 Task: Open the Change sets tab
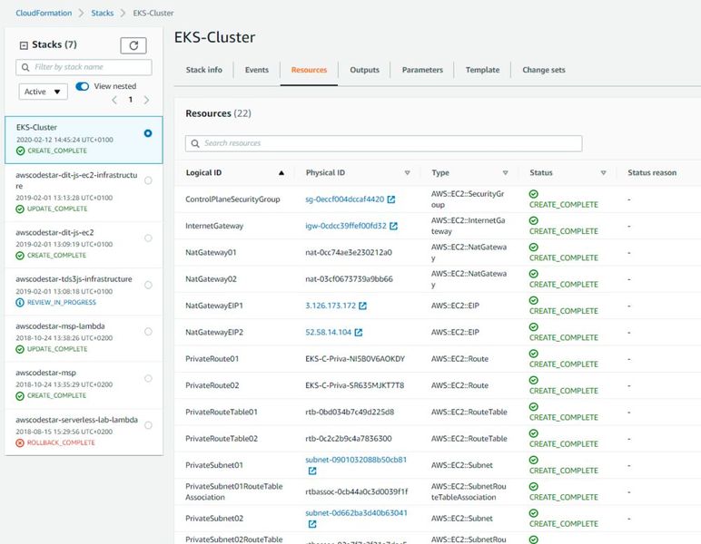click(544, 70)
